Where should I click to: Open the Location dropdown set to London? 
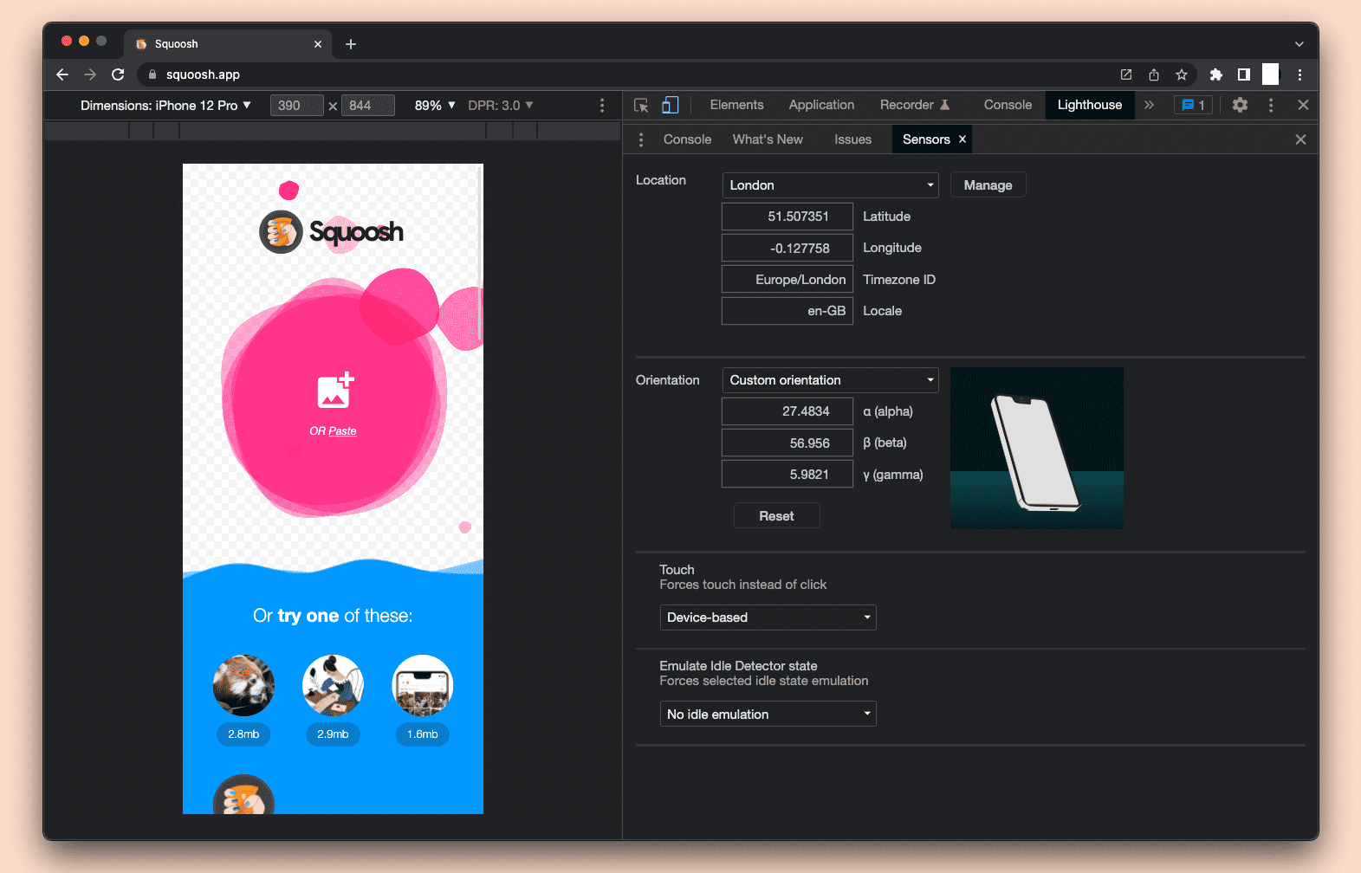[830, 185]
